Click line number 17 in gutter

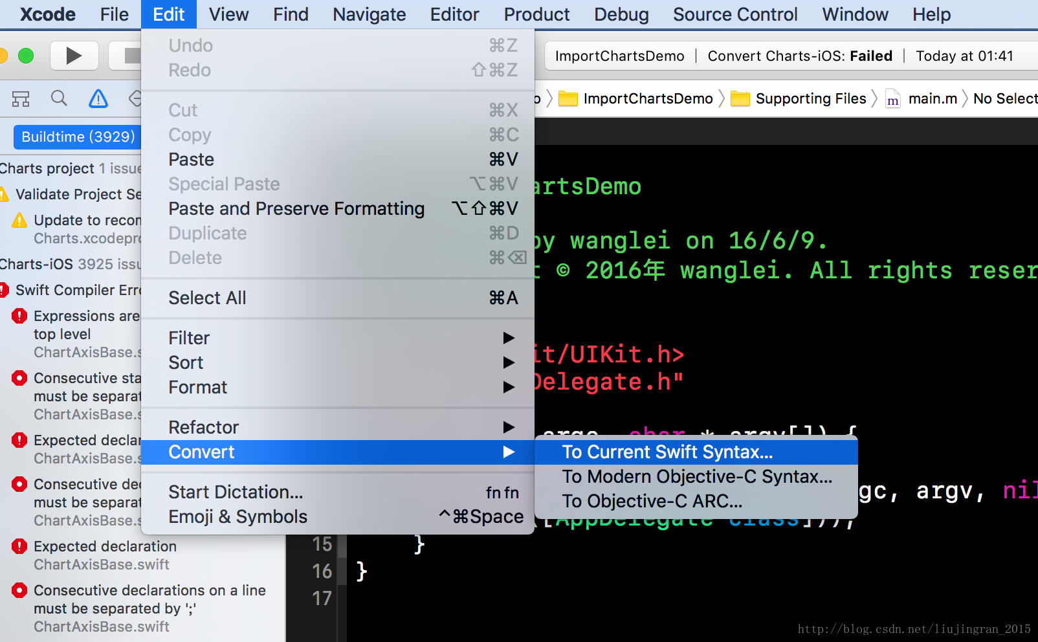[x=322, y=599]
